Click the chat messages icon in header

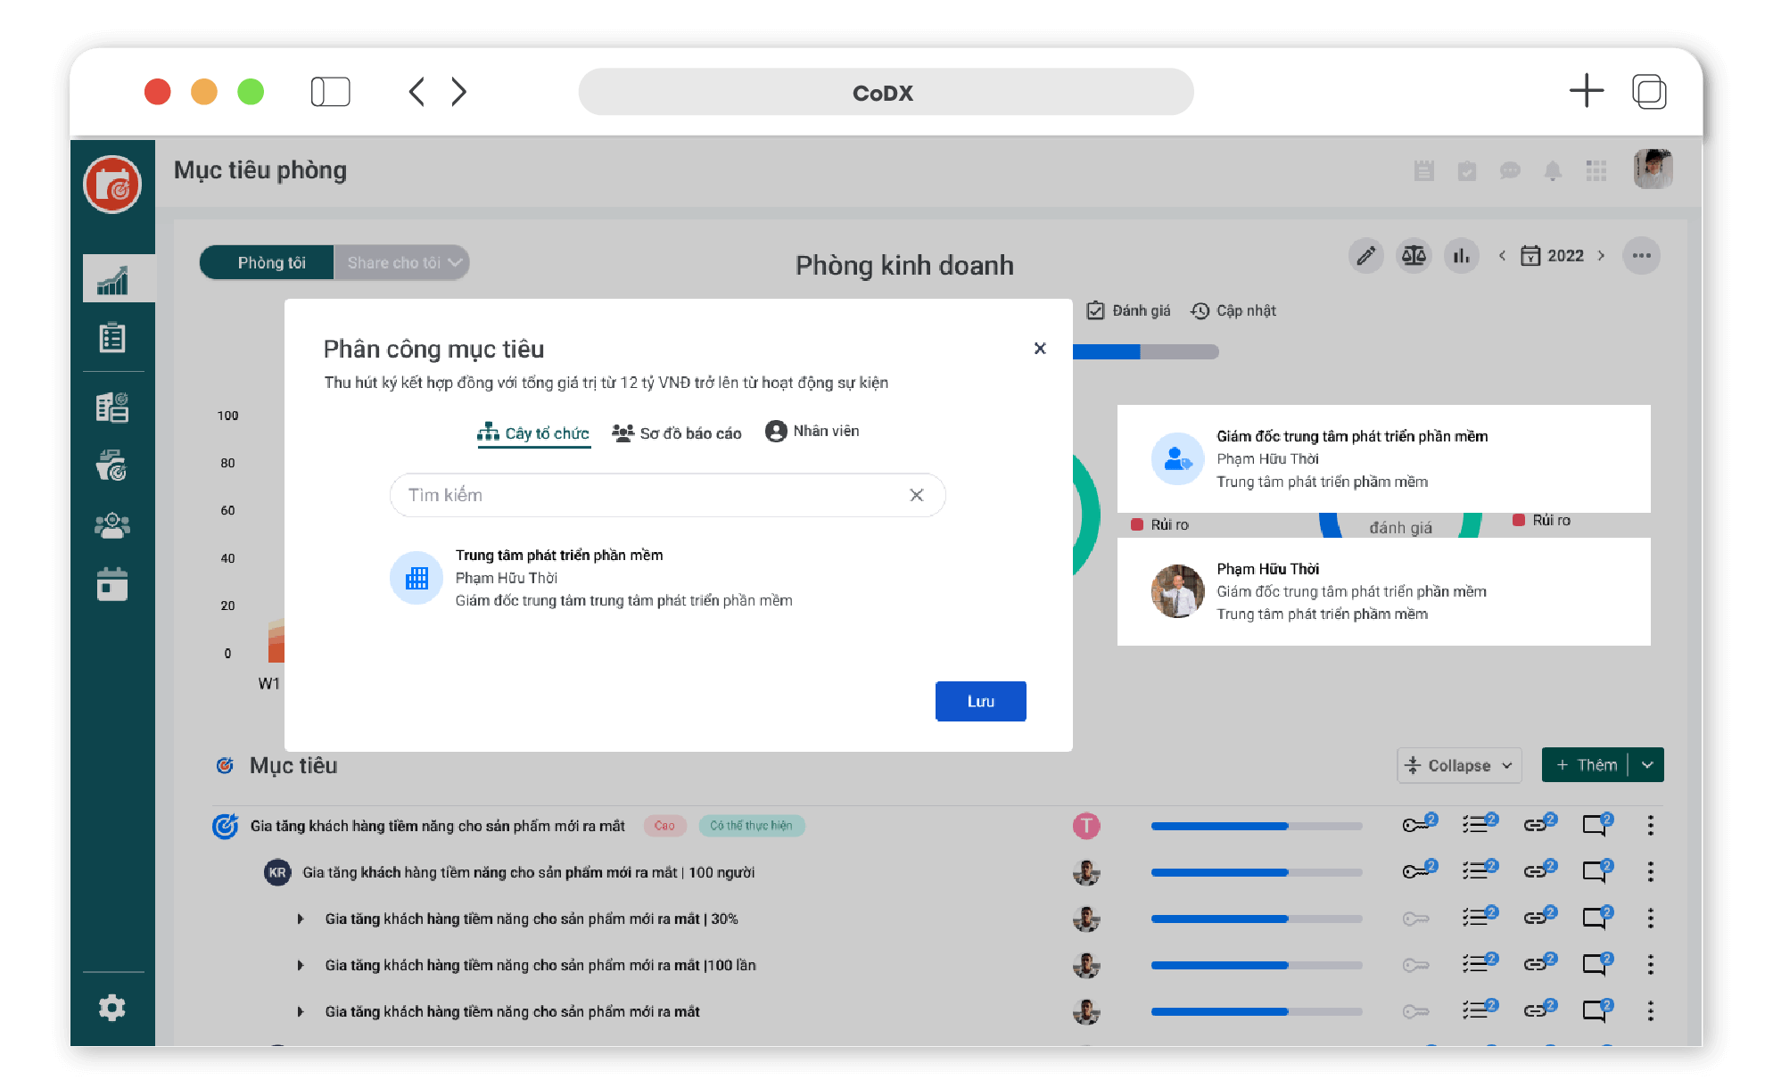pos(1510,171)
